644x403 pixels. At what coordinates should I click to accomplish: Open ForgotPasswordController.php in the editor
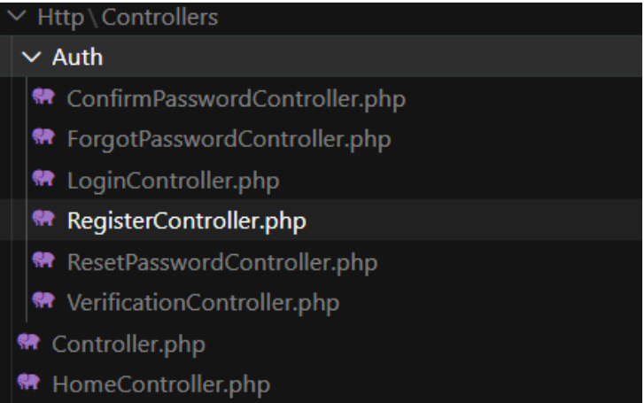click(x=229, y=139)
